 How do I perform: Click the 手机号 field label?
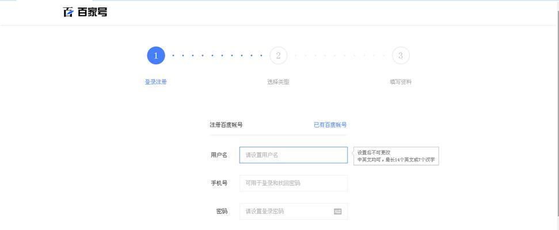[219, 183]
